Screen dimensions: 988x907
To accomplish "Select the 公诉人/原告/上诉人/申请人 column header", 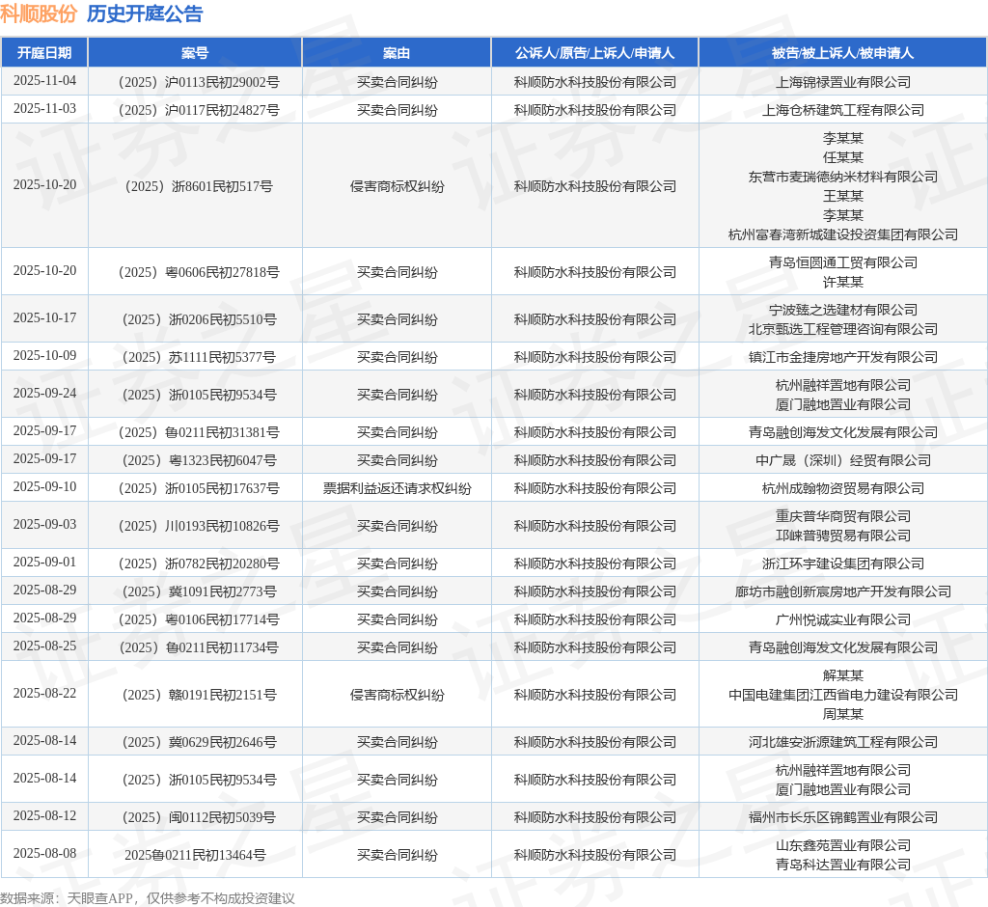I will (x=594, y=53).
